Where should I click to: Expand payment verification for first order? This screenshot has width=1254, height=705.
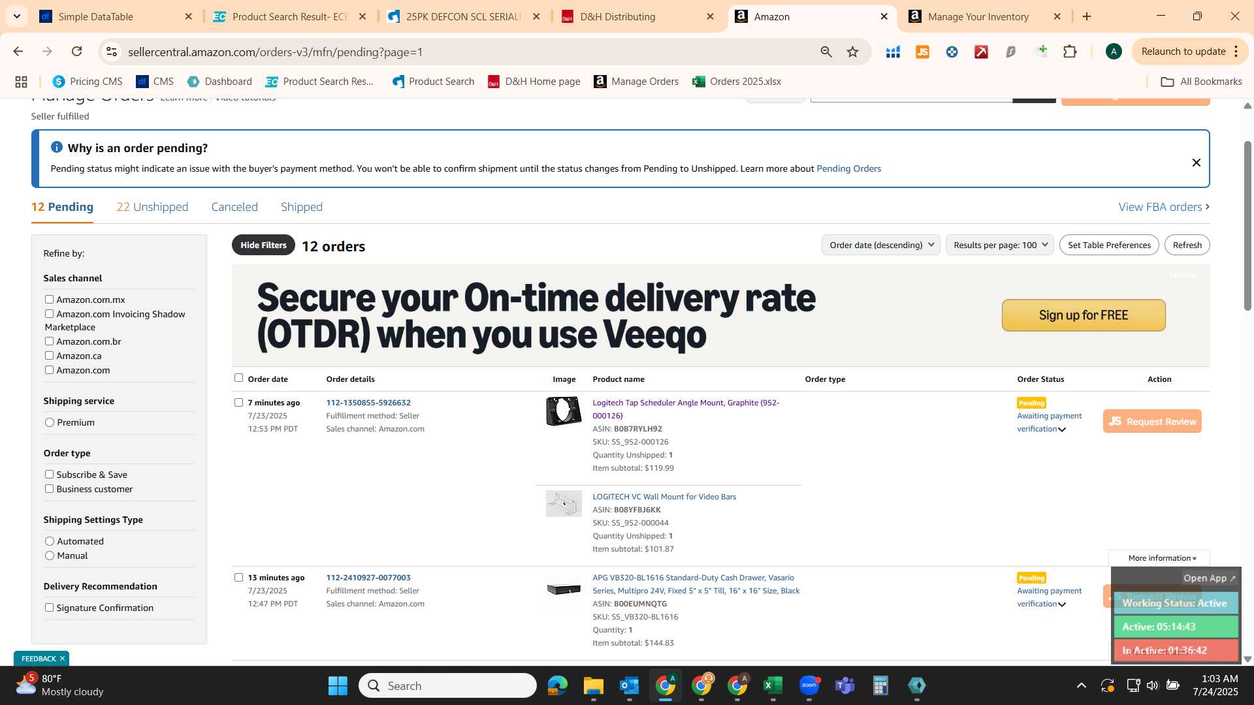(1062, 430)
